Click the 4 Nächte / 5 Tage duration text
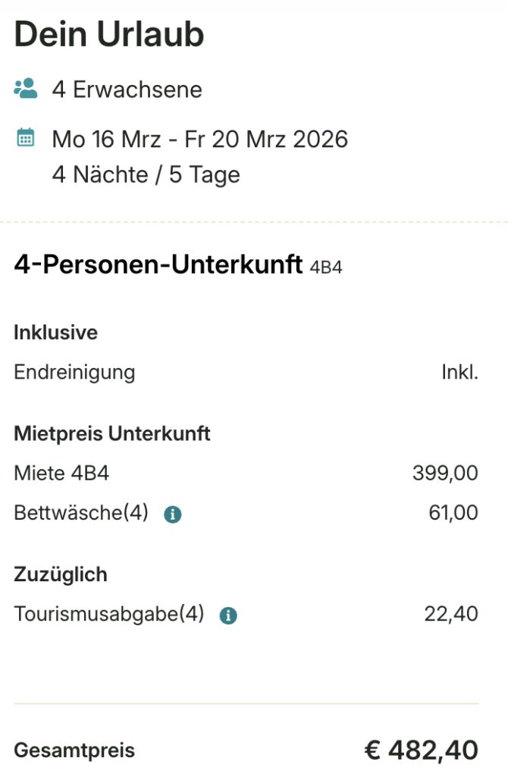The width and height of the screenshot is (508, 777). 145,175
